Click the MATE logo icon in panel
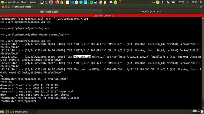 coord(2,2)
